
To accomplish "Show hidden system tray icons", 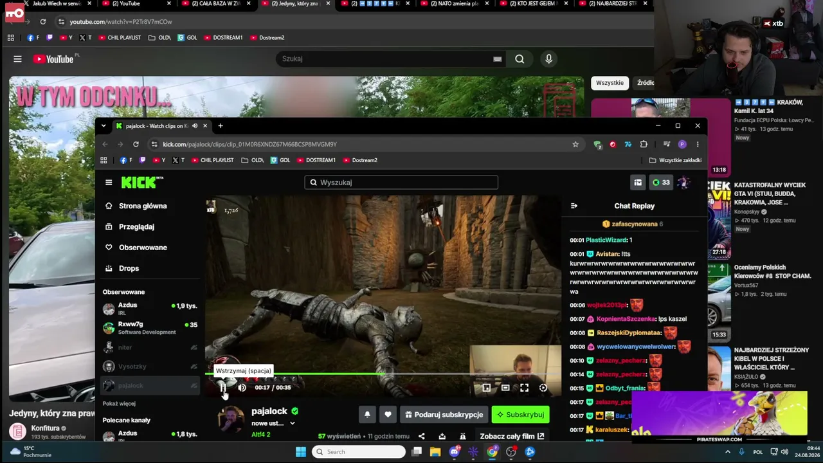I will tap(728, 452).
